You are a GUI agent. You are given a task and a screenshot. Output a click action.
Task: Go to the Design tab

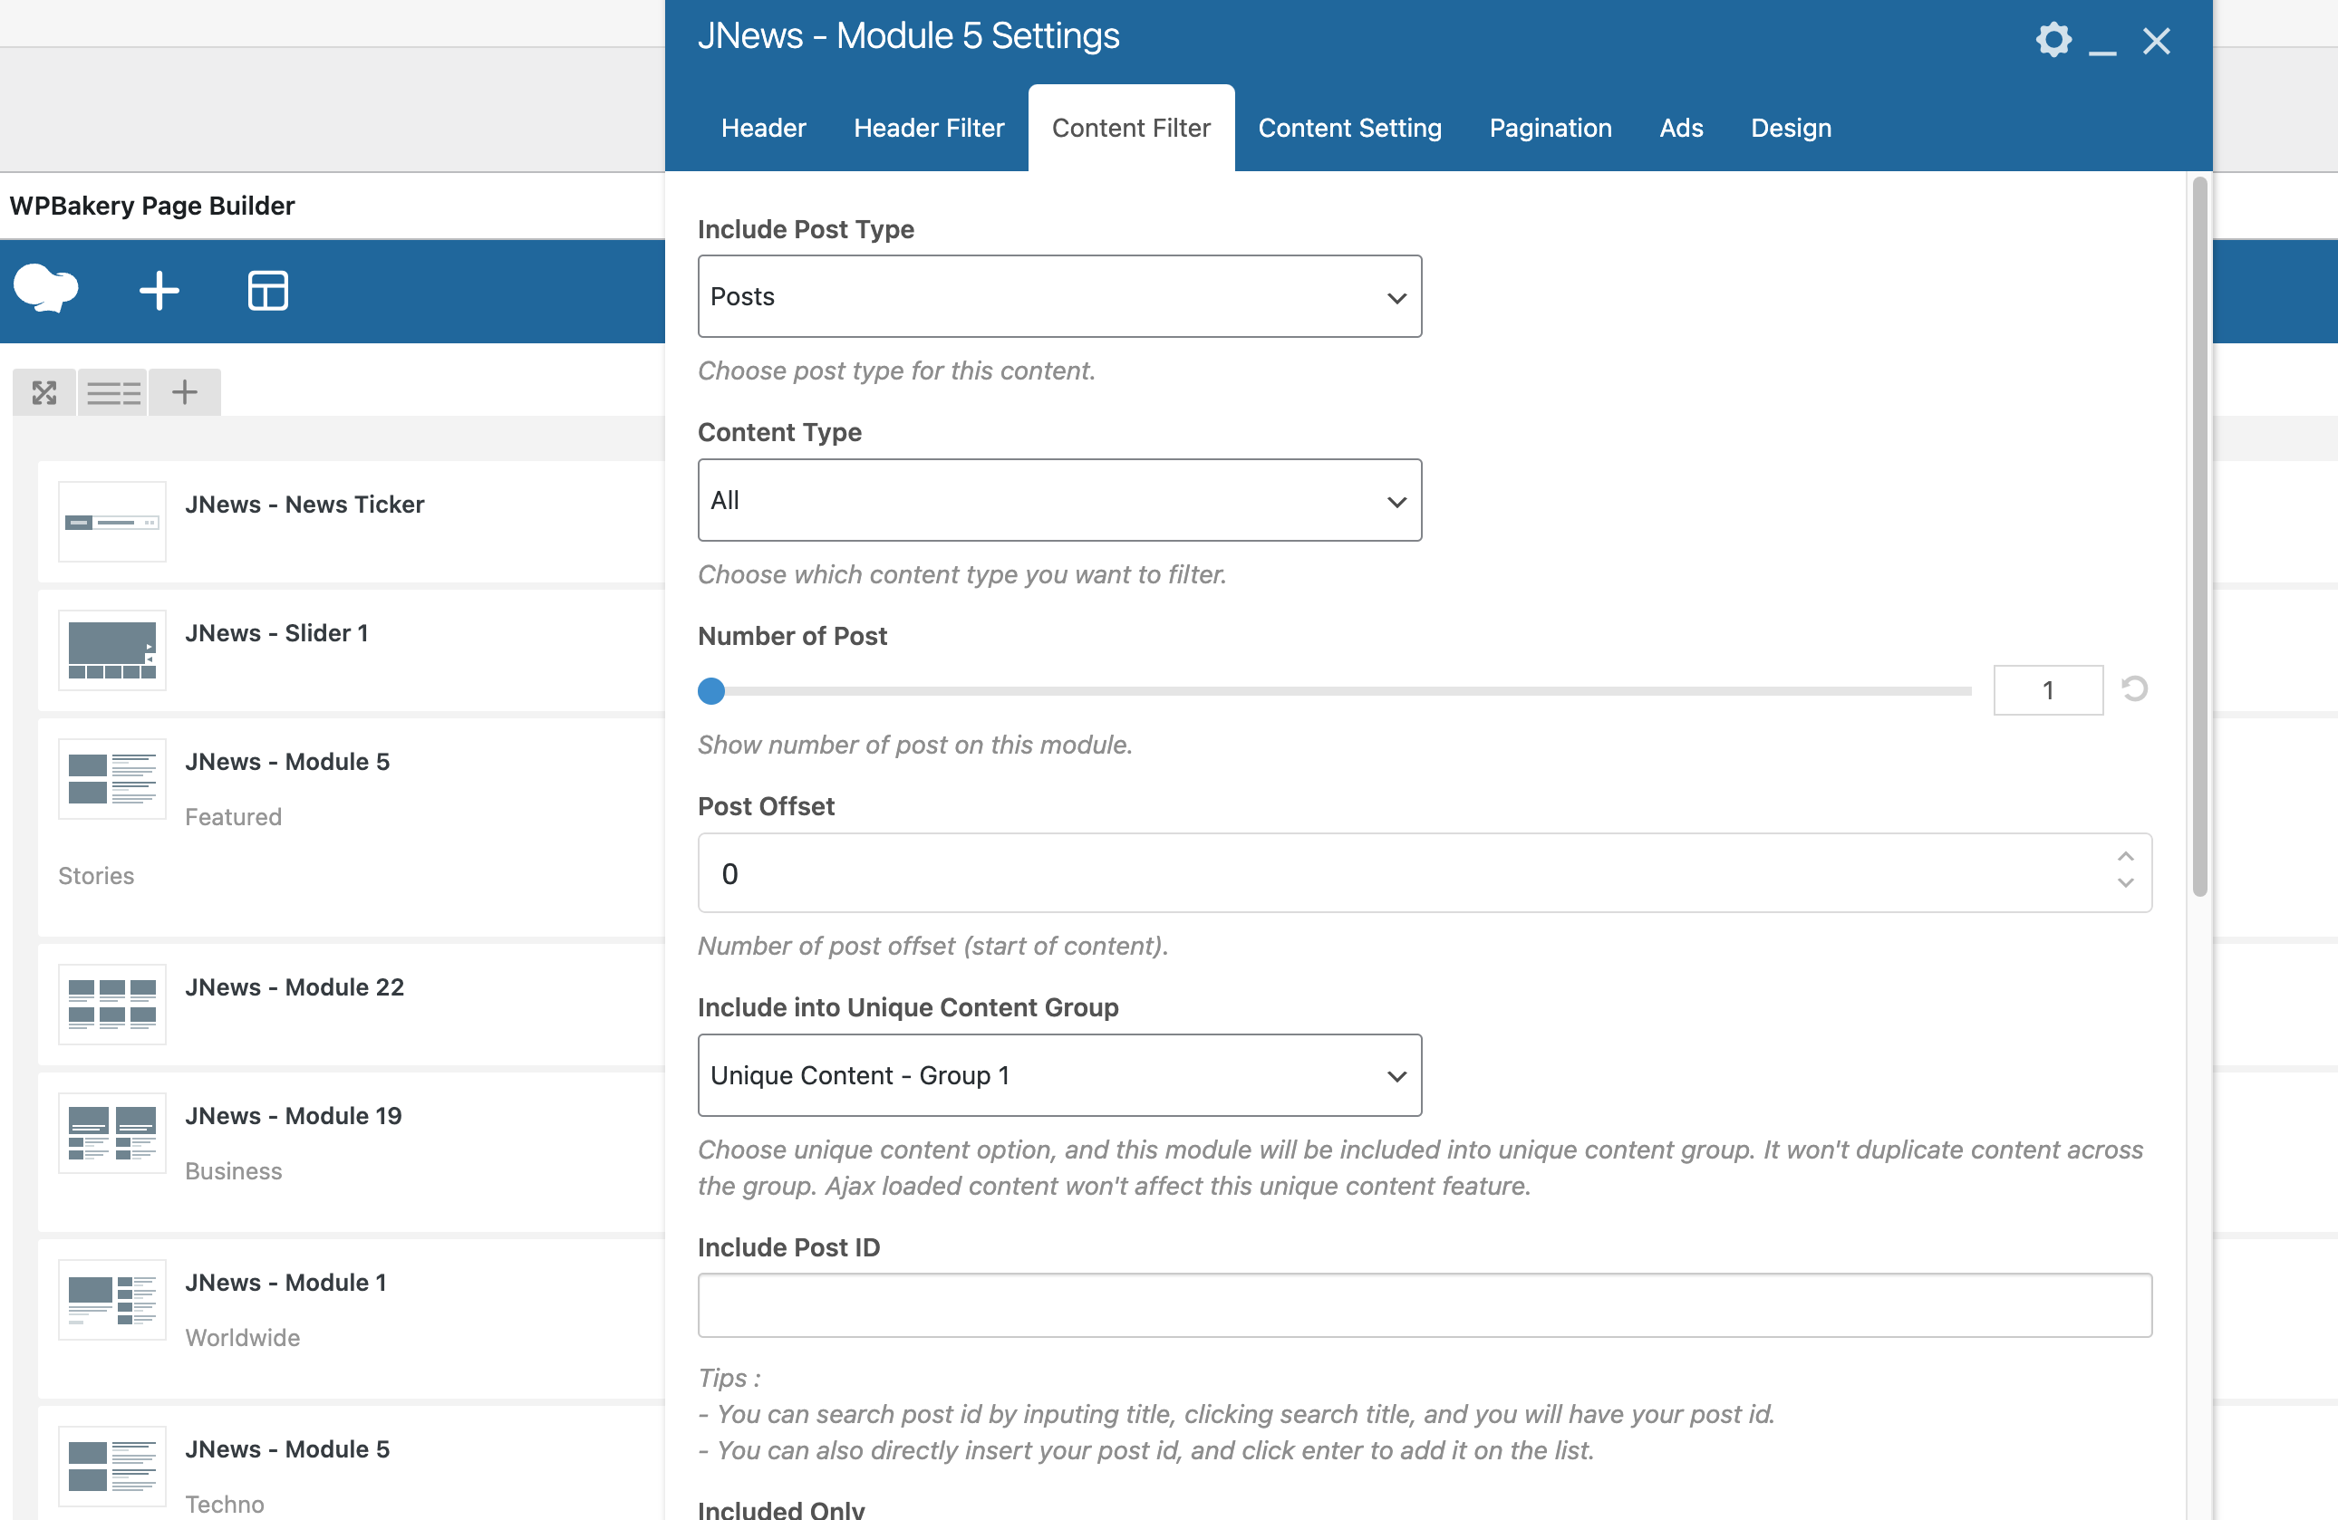[1791, 128]
